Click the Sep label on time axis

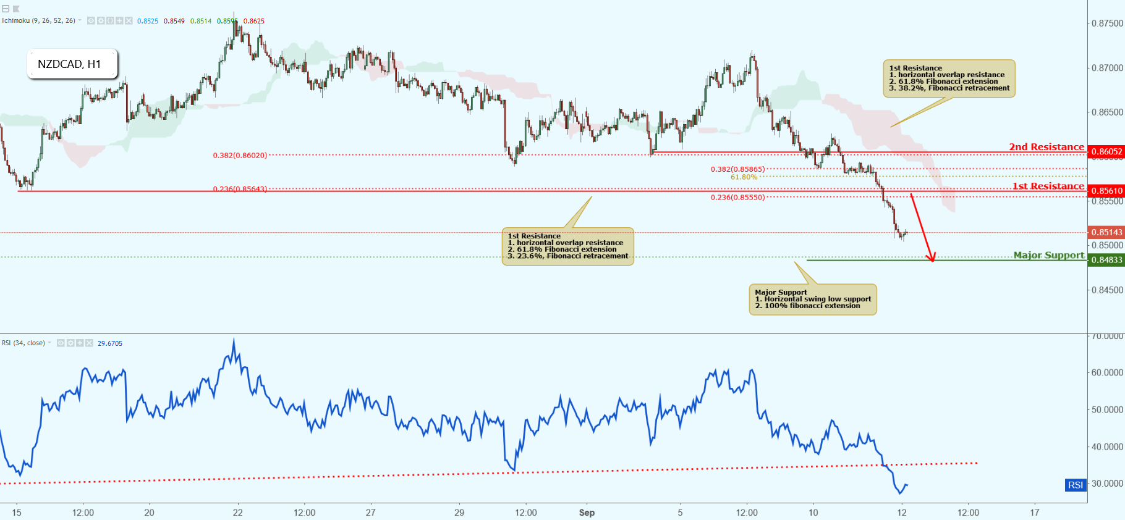(587, 513)
